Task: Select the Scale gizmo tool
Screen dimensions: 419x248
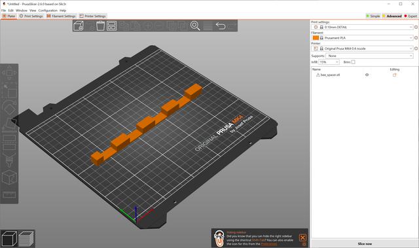Action: pyautogui.click(x=9, y=91)
